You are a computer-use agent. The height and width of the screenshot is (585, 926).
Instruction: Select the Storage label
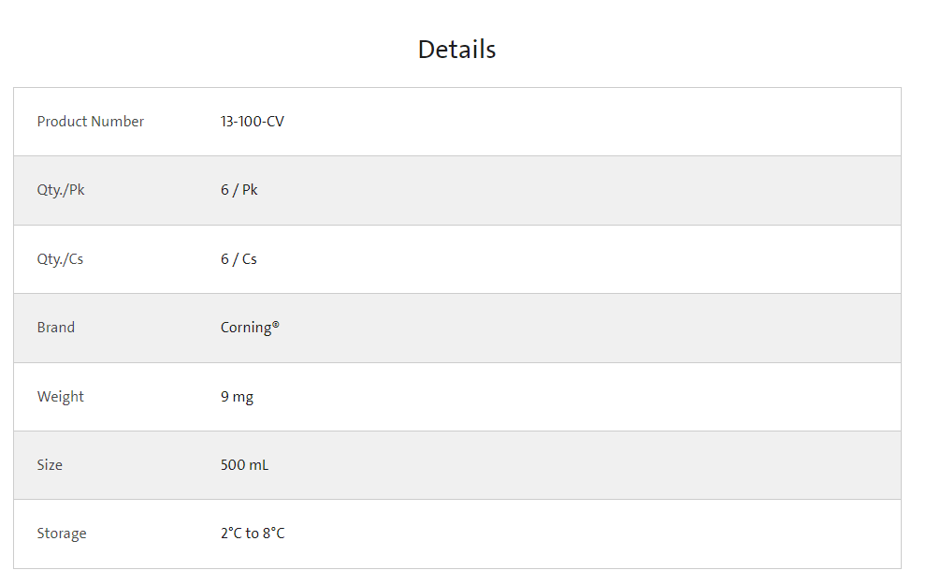click(x=62, y=534)
